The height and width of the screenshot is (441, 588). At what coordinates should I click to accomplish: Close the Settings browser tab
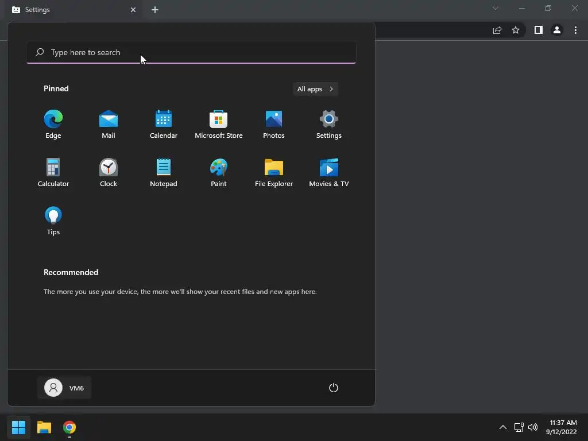pyautogui.click(x=133, y=10)
